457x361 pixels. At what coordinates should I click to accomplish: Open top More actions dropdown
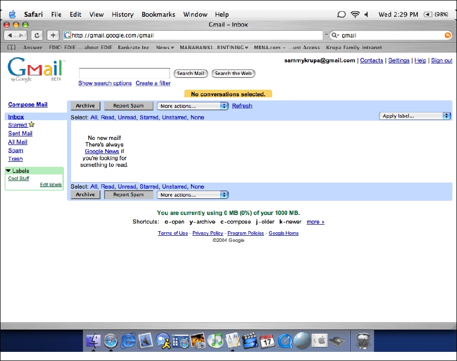tap(192, 106)
